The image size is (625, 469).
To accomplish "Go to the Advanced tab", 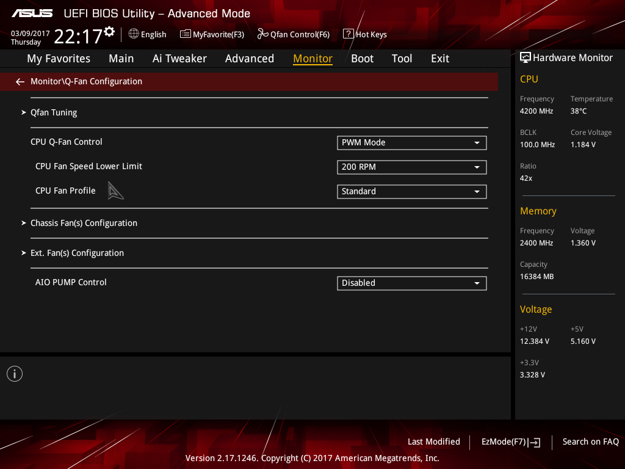I will (x=250, y=59).
